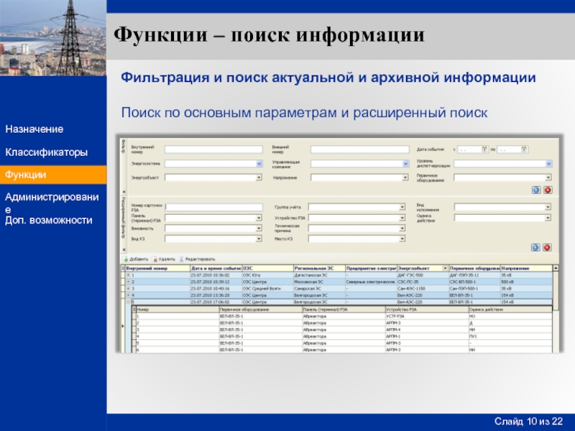Select Назначение in the slide navigation
The width and height of the screenshot is (575, 431).
pos(34,129)
